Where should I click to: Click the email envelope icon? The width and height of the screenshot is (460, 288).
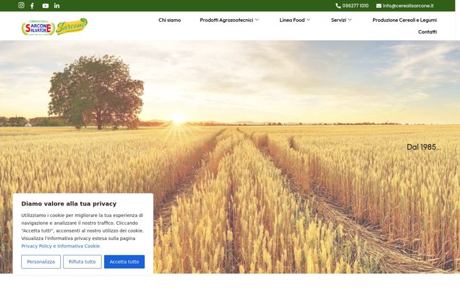379,6
